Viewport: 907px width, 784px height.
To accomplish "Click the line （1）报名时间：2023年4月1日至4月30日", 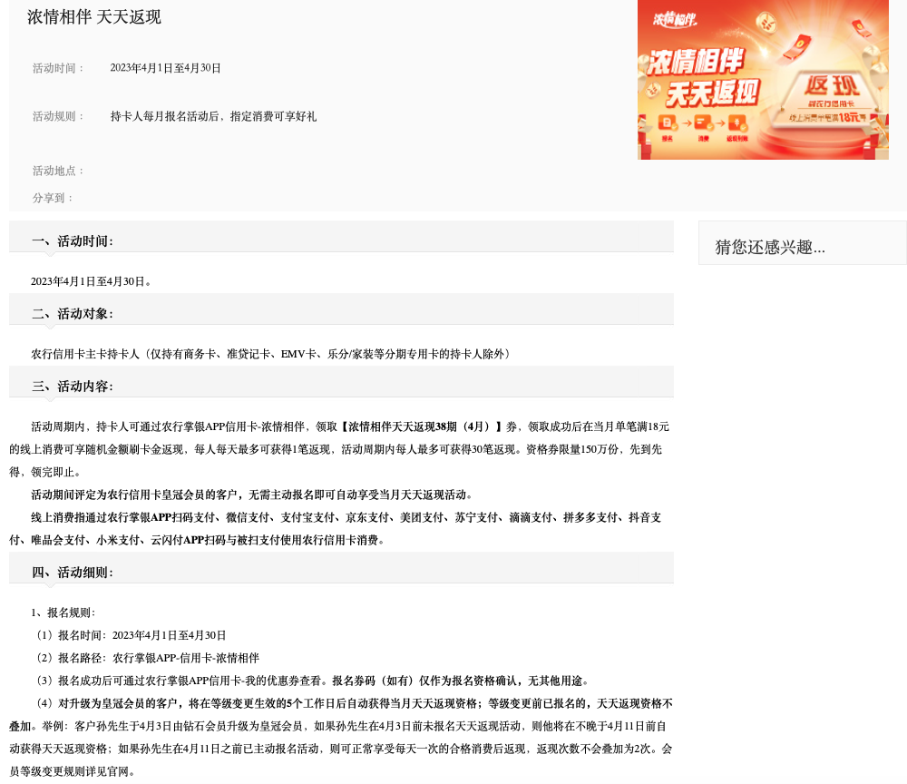I will (x=131, y=634).
